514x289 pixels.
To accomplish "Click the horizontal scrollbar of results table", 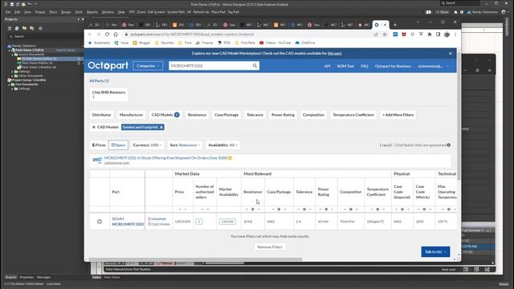I will click(x=195, y=259).
